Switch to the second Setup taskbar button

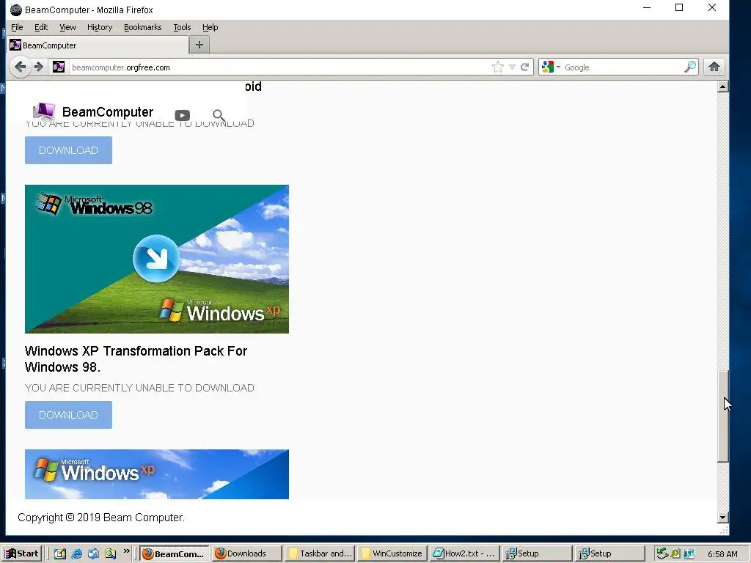point(609,553)
